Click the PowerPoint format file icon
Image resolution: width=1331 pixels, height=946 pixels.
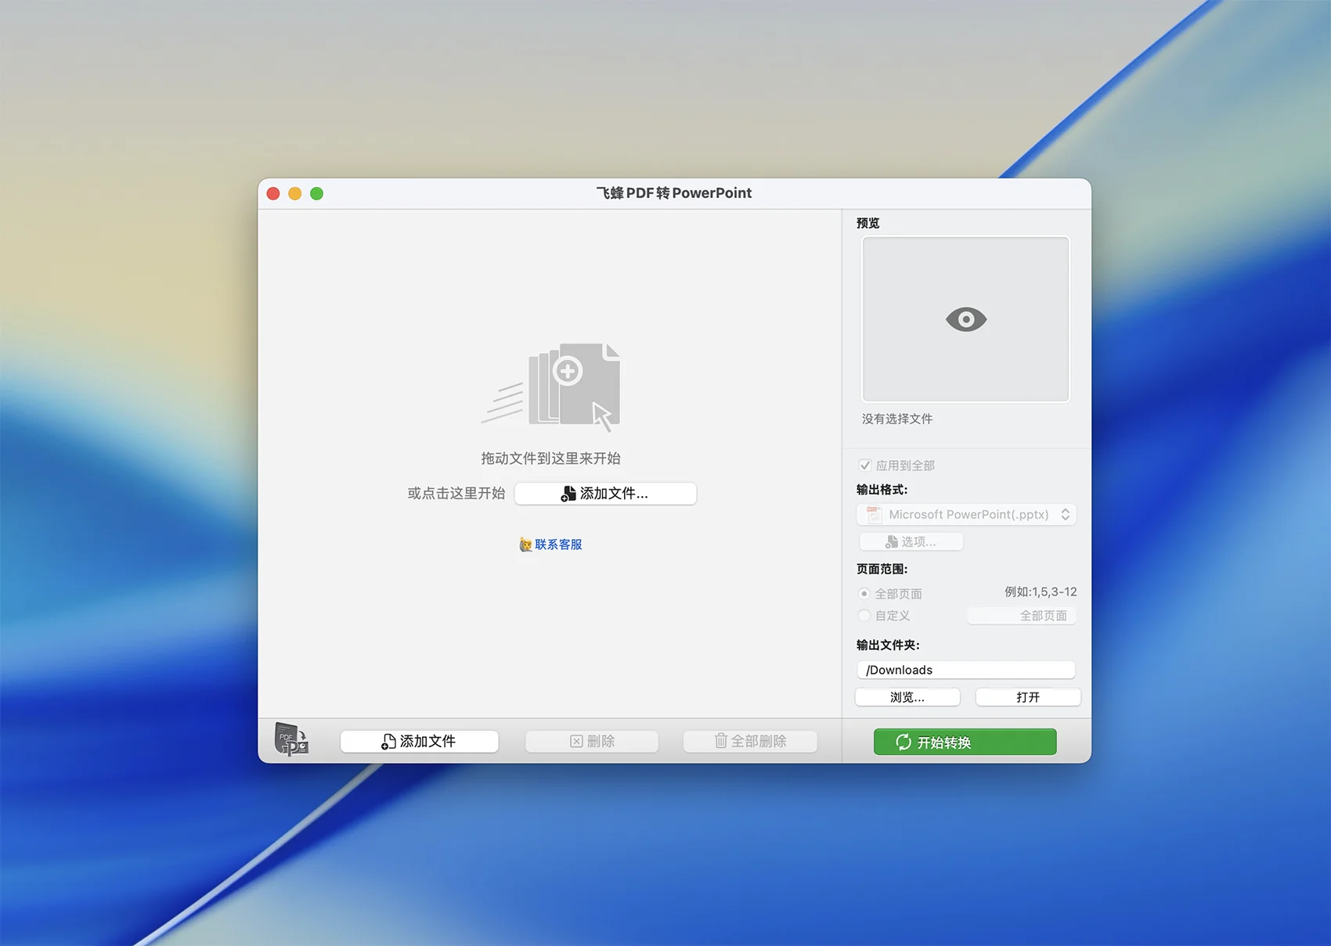click(874, 514)
